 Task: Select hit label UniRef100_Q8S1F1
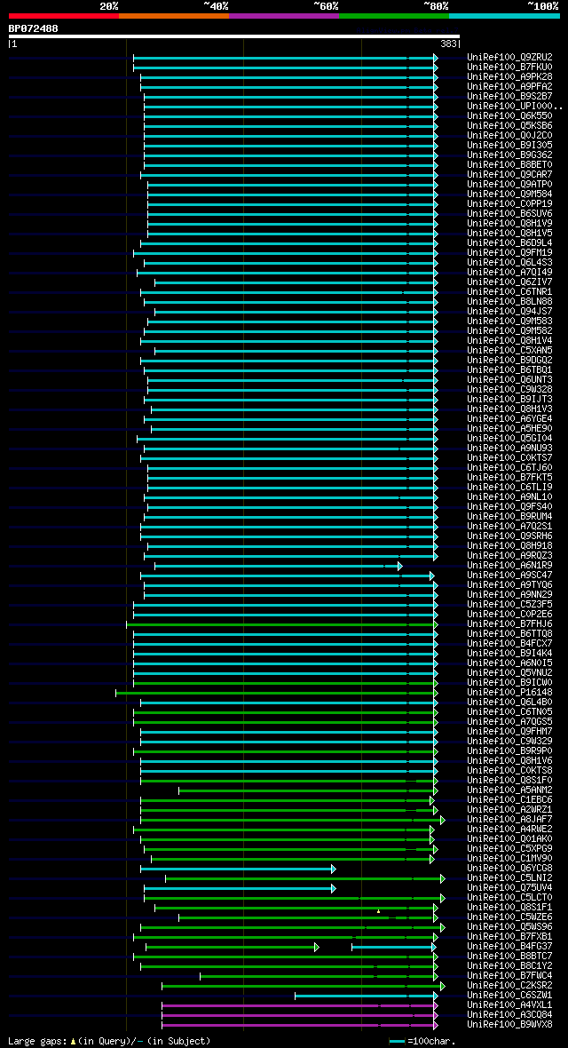(509, 907)
